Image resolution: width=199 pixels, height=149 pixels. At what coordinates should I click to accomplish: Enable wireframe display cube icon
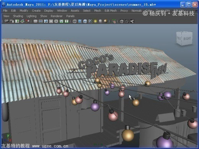75,21
